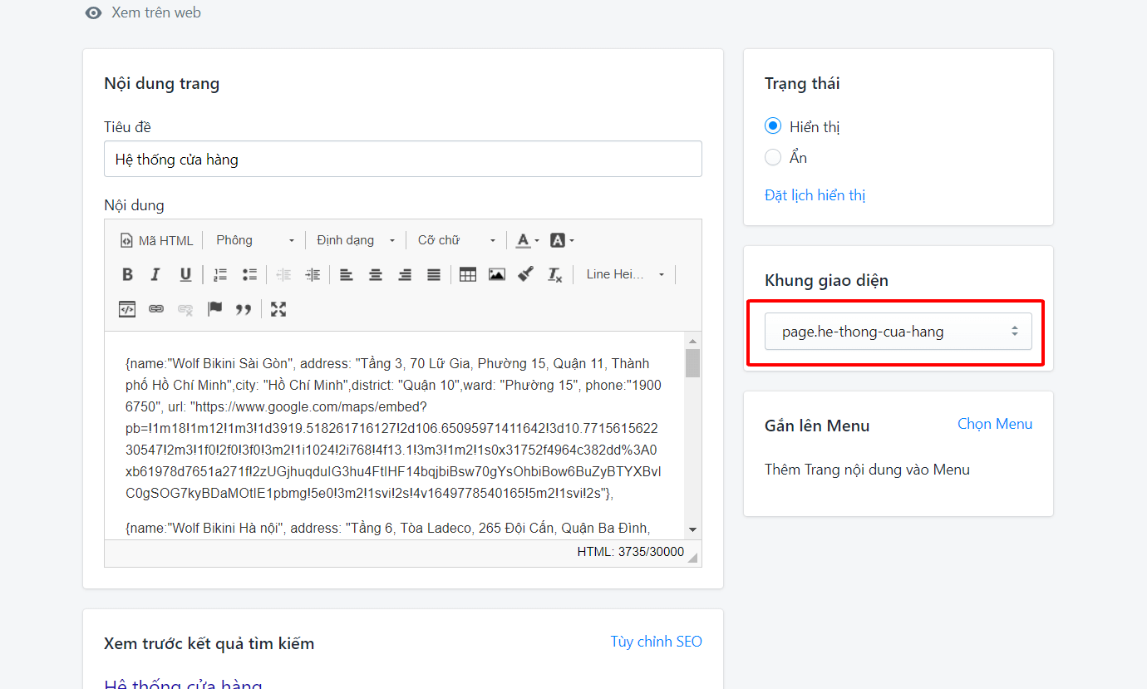Open the text color picker

point(527,240)
